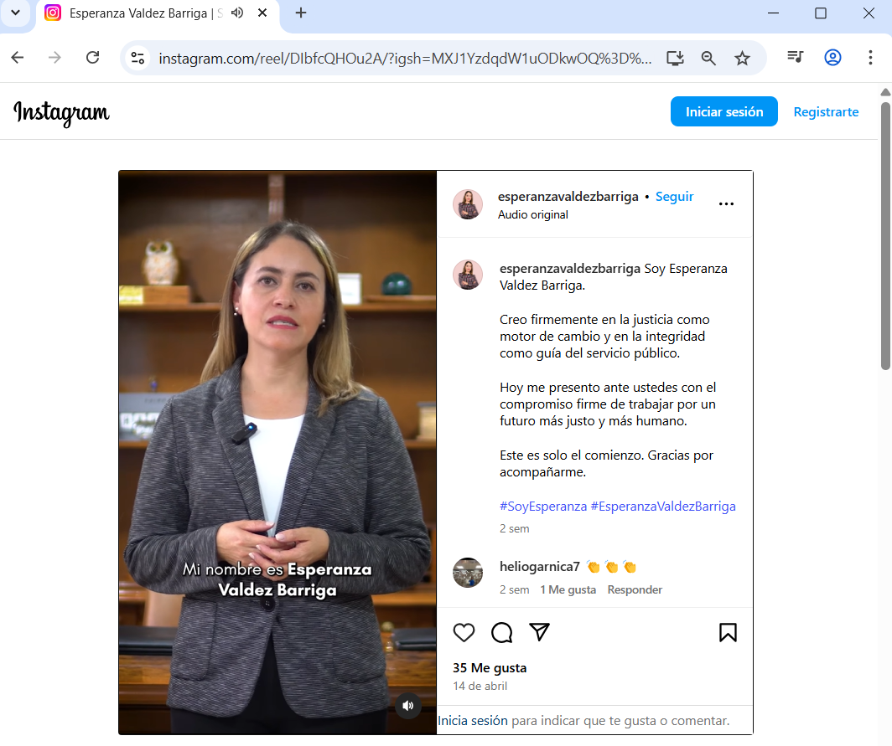Save post with bookmark icon
Image resolution: width=892 pixels, height=746 pixels.
(x=728, y=632)
